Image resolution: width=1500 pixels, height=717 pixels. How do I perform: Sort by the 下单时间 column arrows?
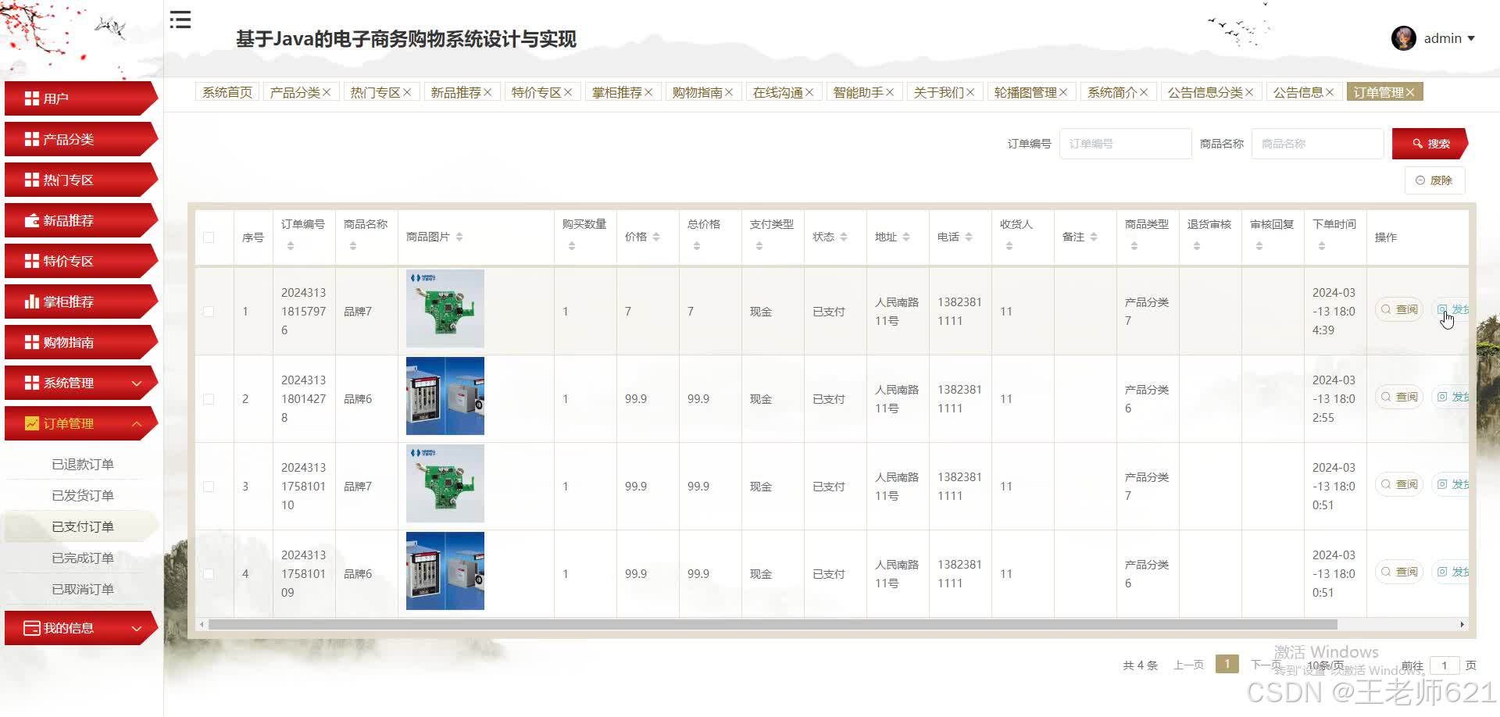1322,246
